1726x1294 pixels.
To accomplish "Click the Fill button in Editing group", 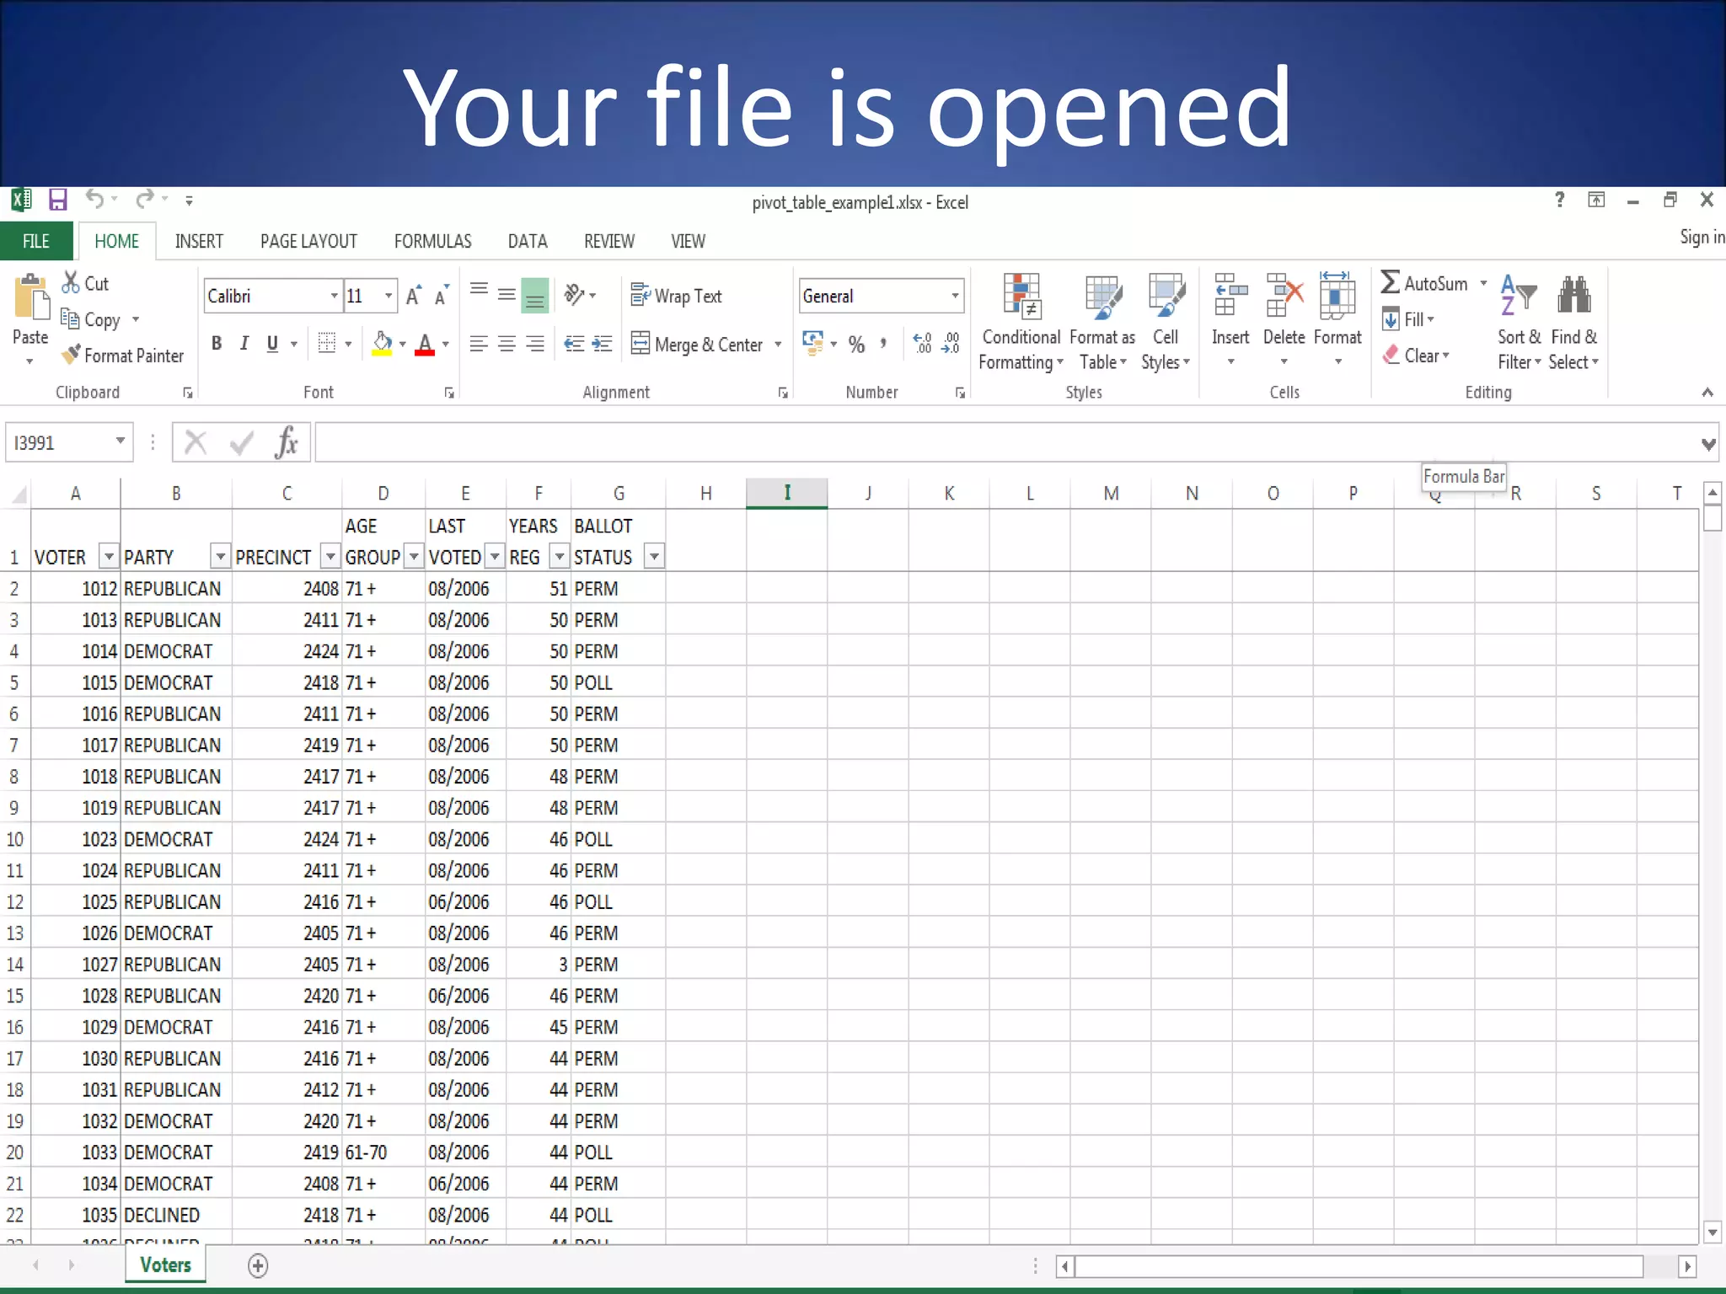I will tap(1407, 319).
